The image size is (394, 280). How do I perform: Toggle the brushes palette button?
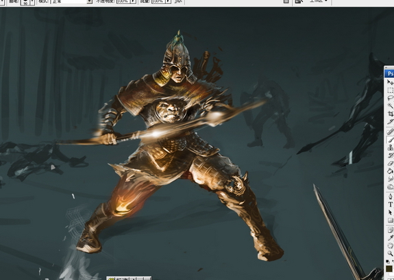(x=286, y=1)
